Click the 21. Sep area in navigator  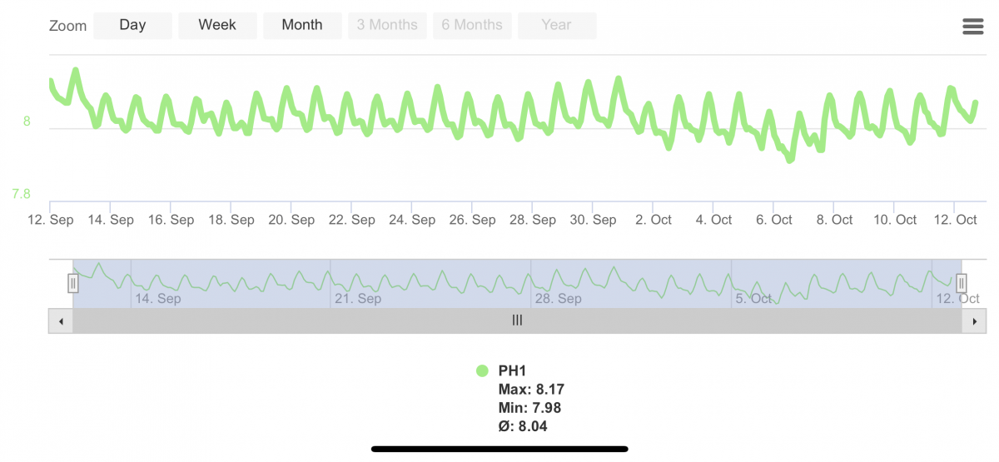point(360,298)
